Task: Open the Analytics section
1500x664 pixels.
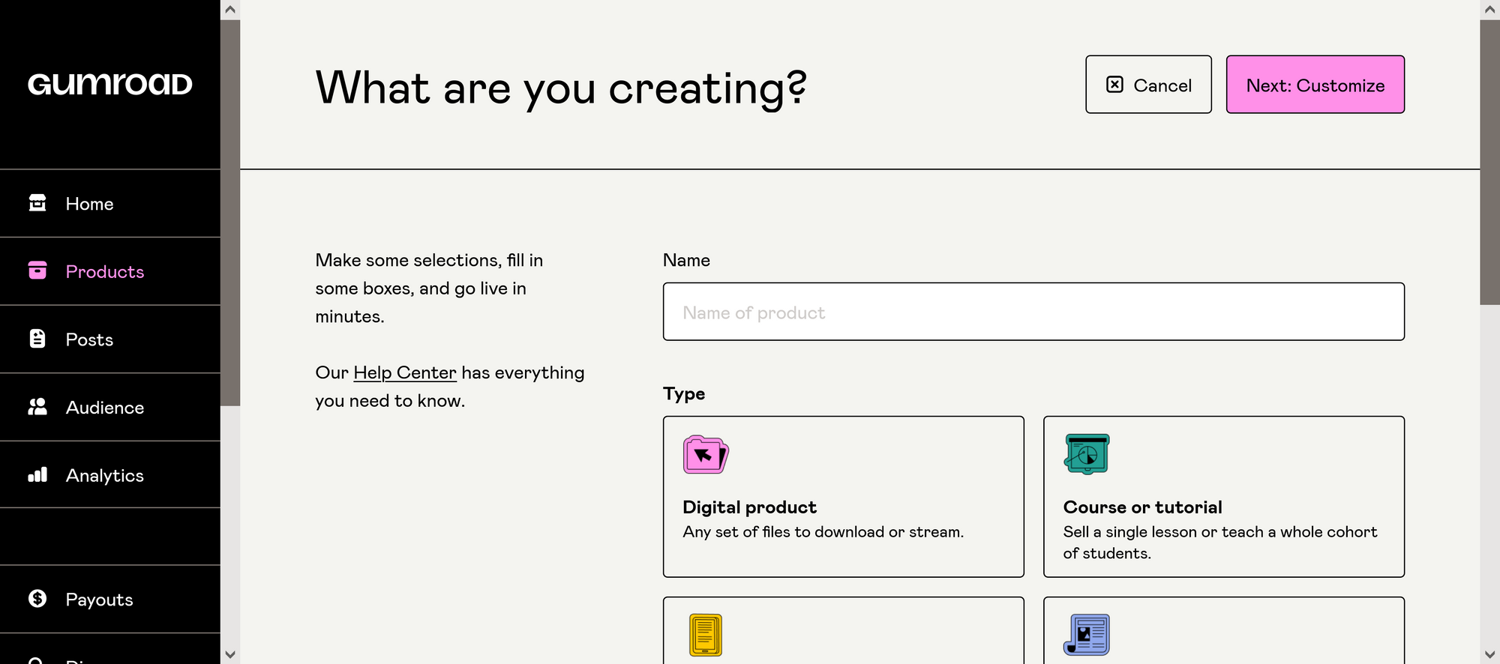Action: click(110, 475)
